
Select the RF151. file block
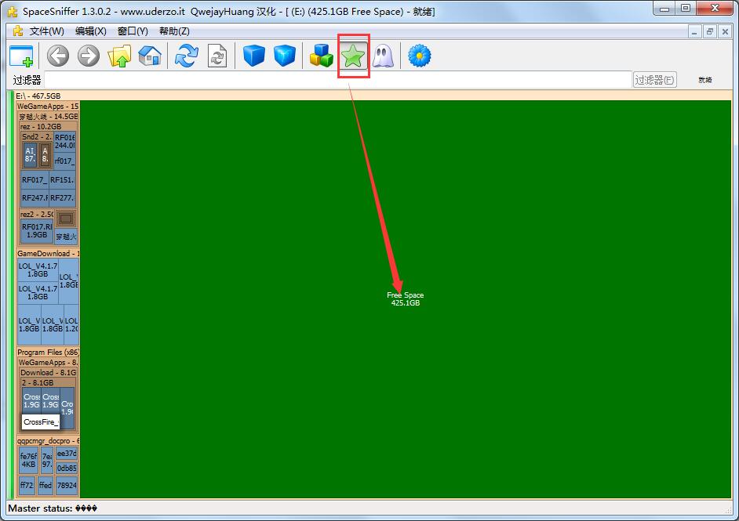click(x=62, y=179)
